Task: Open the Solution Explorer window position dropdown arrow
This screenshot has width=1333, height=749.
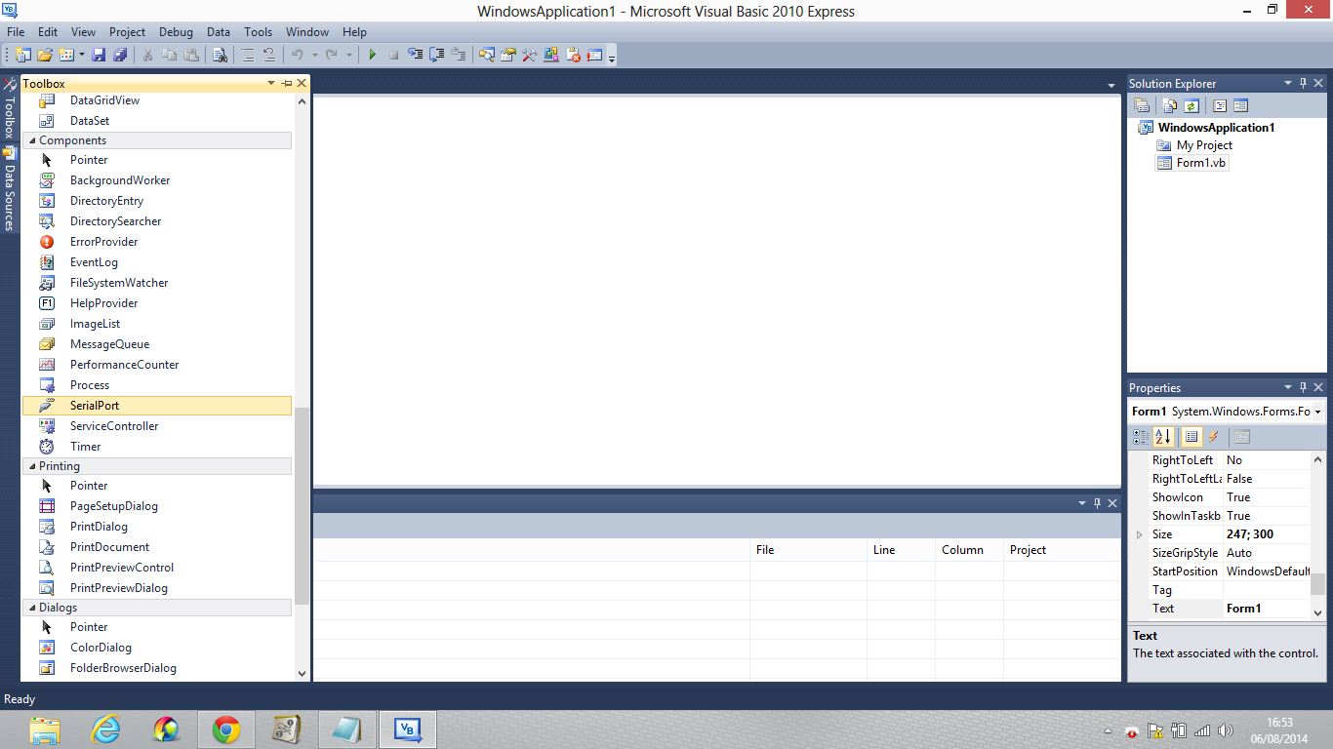Action: pos(1287,84)
